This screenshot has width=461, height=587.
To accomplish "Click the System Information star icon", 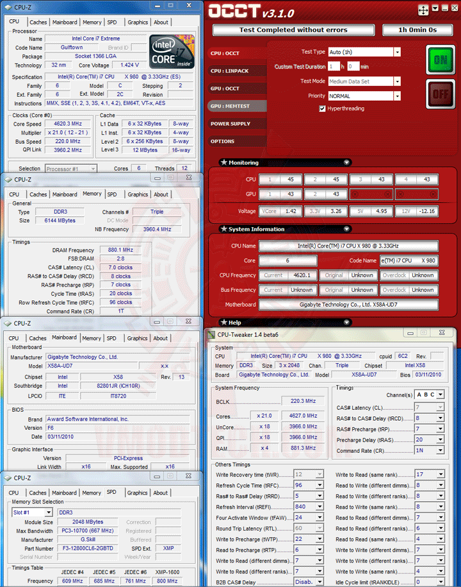I will [223, 228].
